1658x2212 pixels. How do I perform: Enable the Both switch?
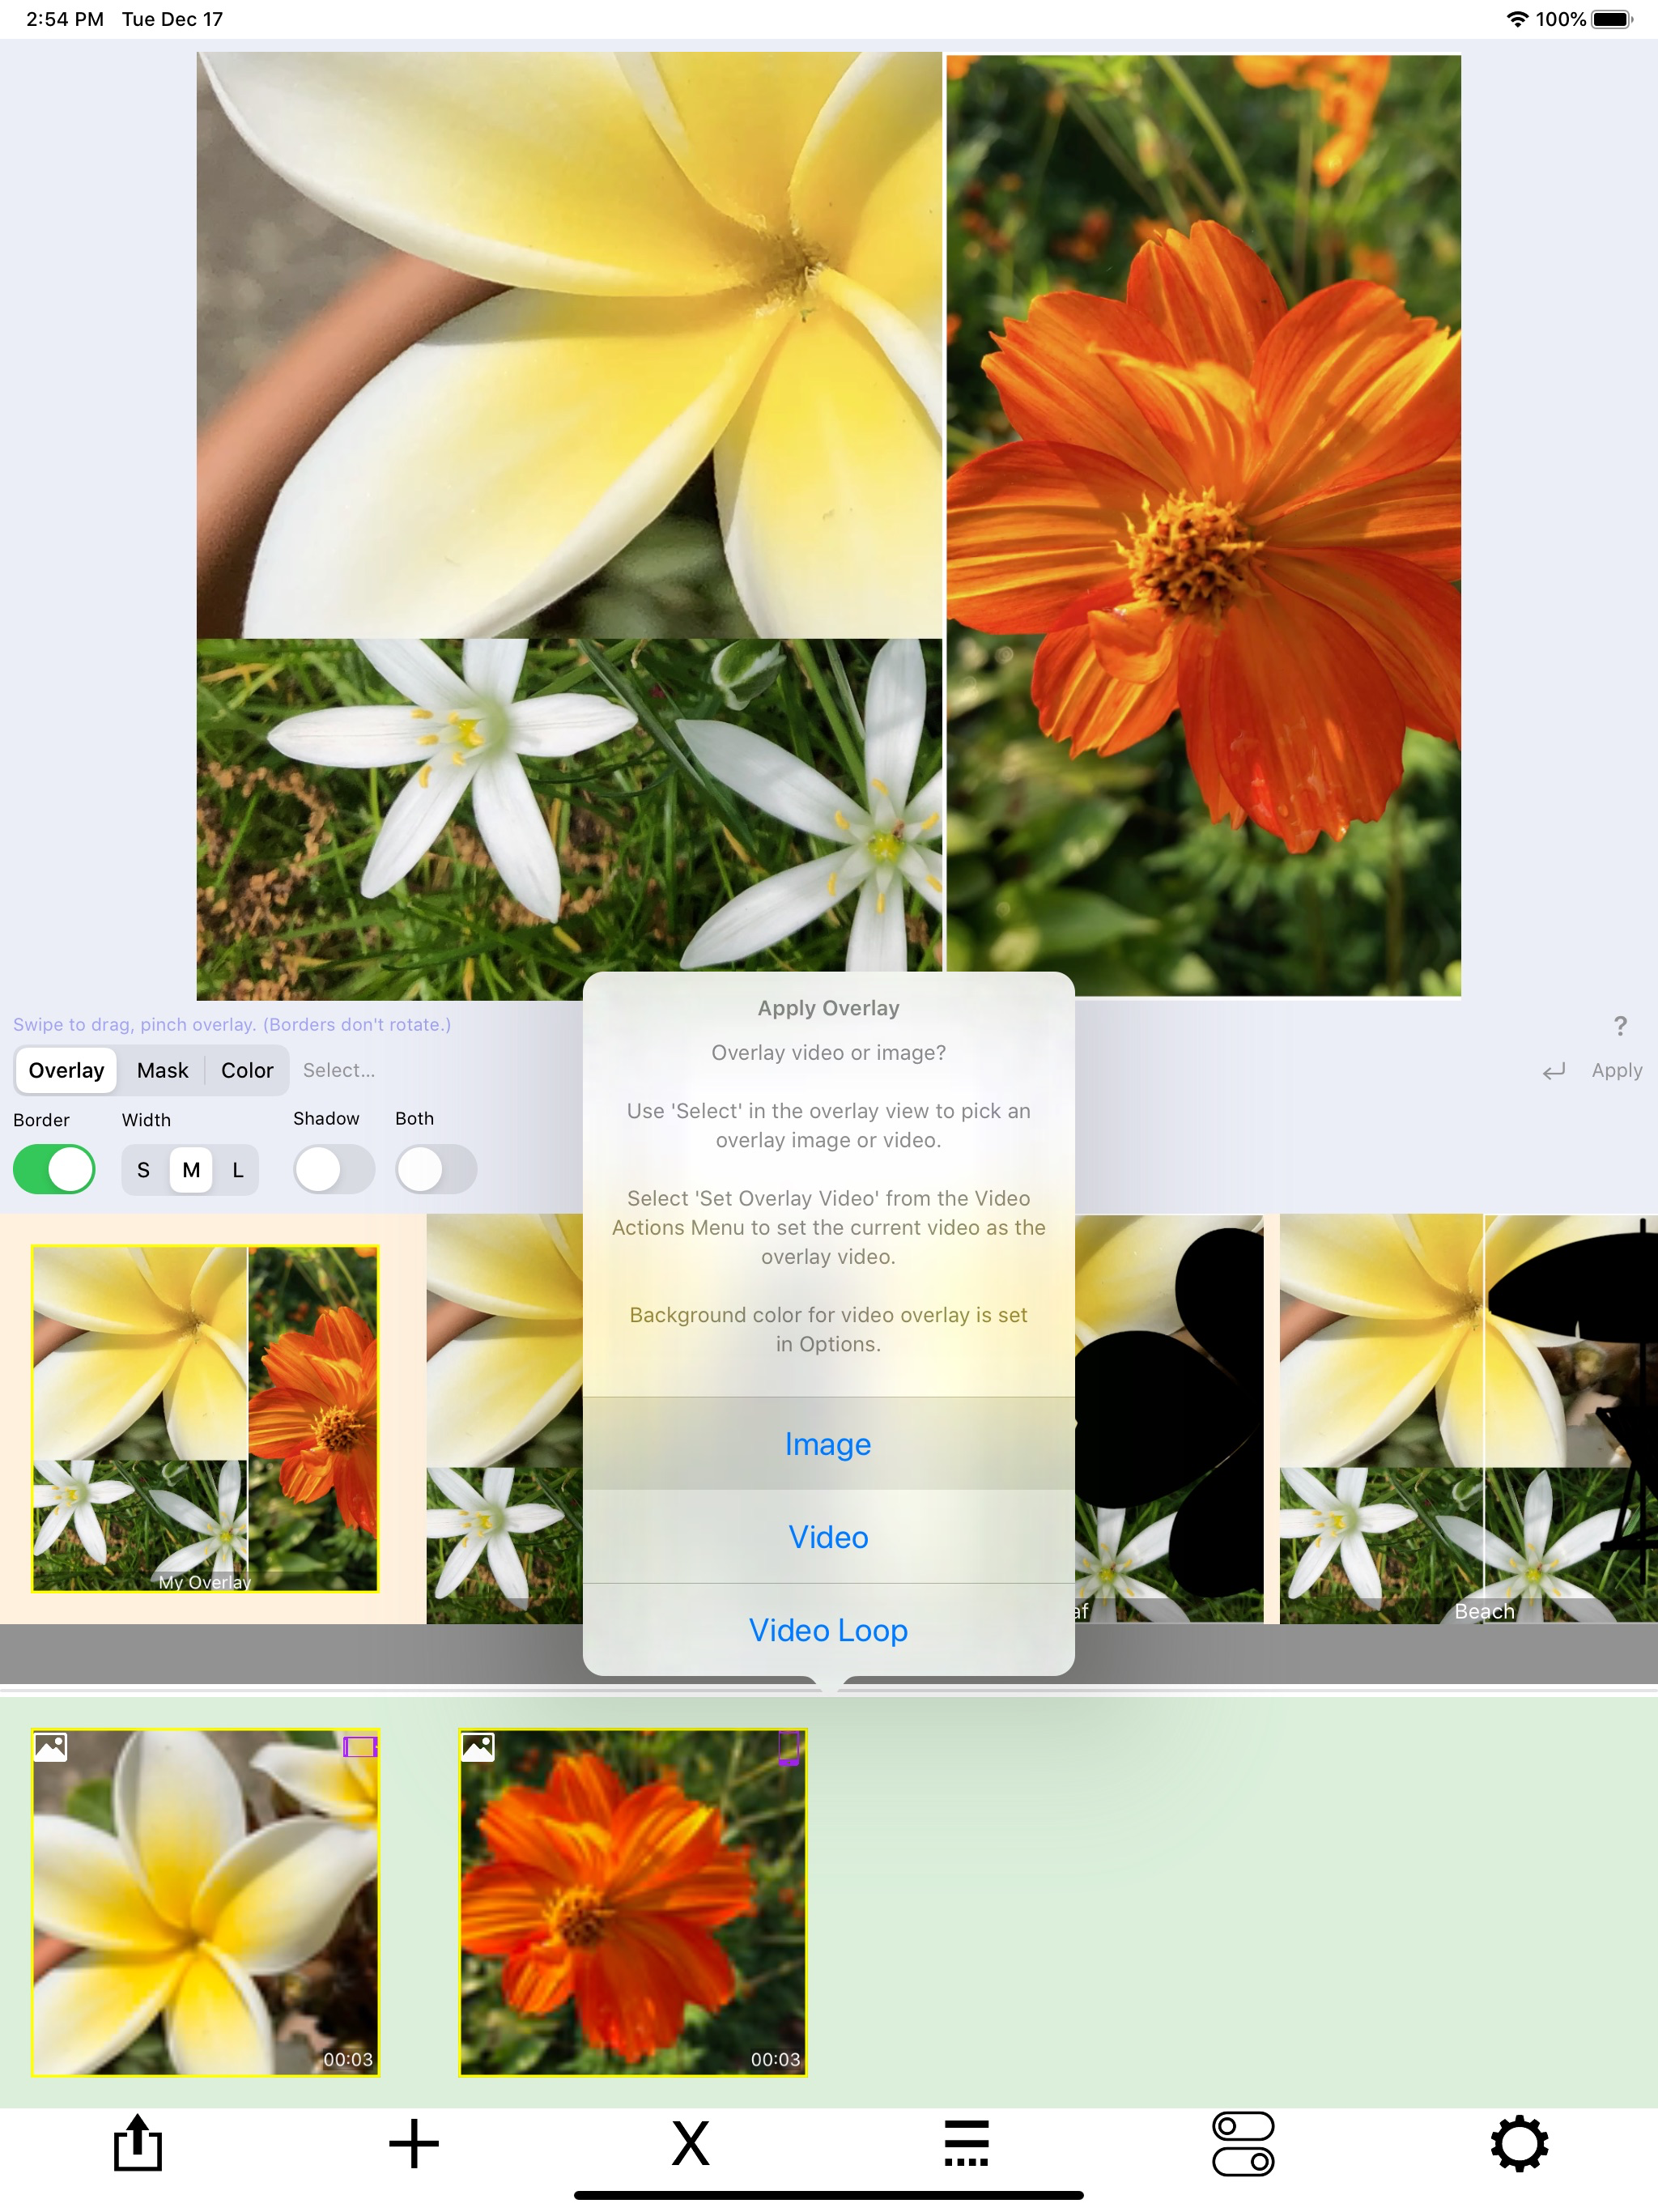(435, 1169)
